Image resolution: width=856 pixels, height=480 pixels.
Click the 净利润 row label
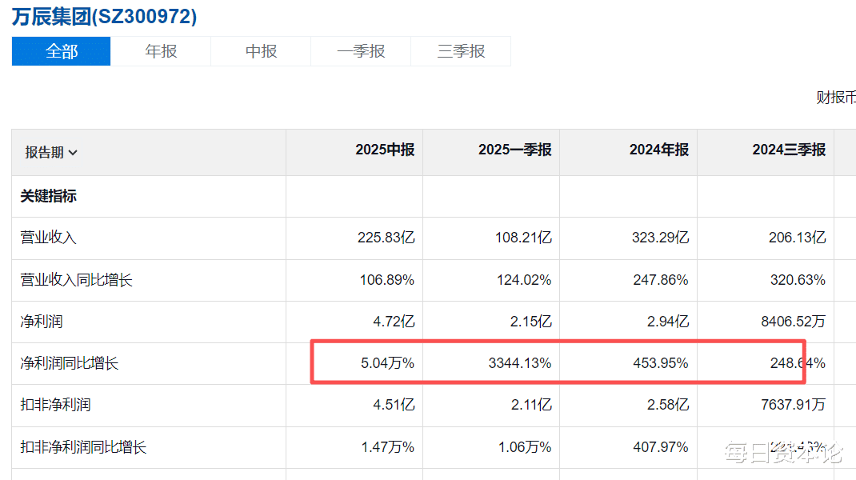[42, 322]
